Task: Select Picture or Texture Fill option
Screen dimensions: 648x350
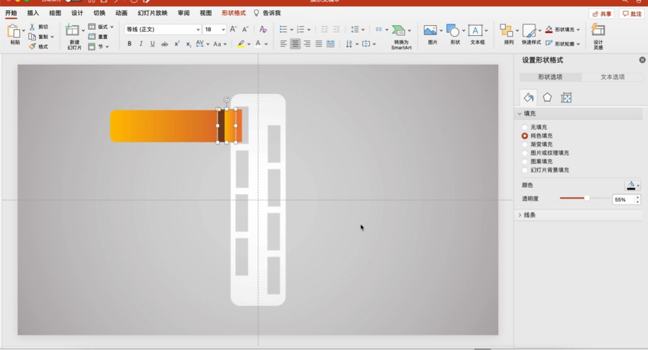Action: point(525,153)
